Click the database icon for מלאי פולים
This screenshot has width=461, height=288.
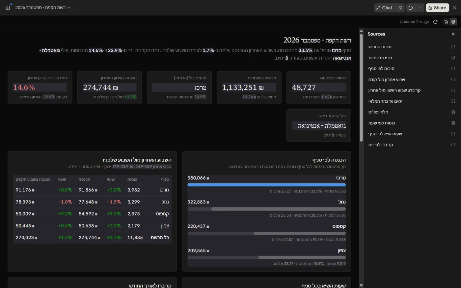453,112
